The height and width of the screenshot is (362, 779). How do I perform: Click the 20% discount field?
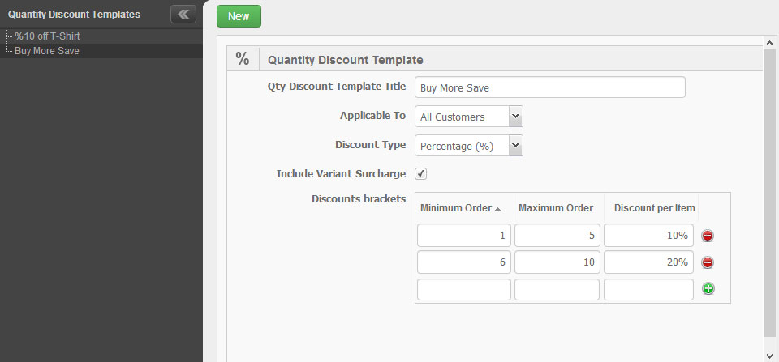(648, 262)
